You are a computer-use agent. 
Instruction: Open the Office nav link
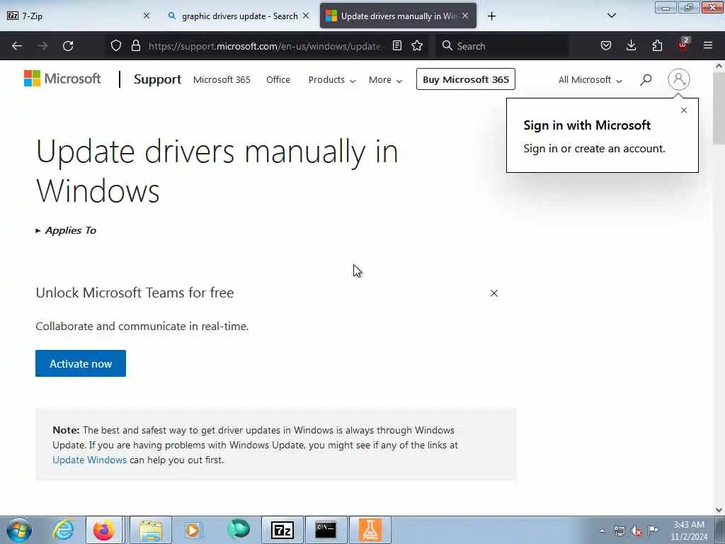[278, 79]
